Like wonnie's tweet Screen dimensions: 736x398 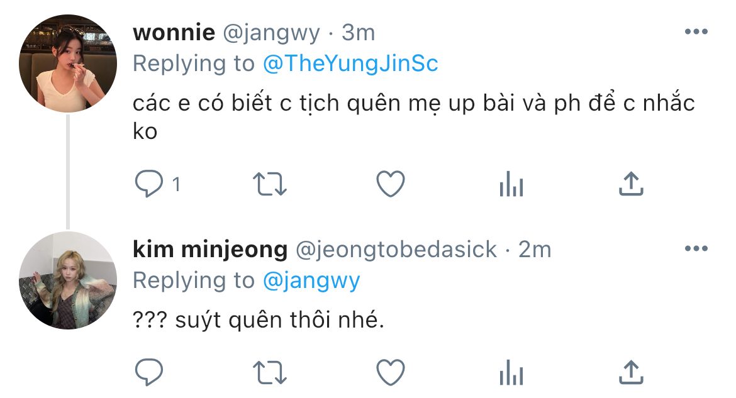click(390, 184)
